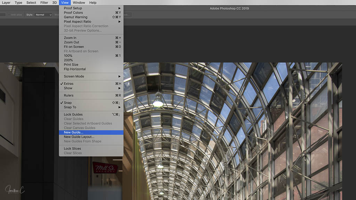This screenshot has height=200, width=356.
Task: Toggle the Extras checkmark item
Action: pos(68,84)
